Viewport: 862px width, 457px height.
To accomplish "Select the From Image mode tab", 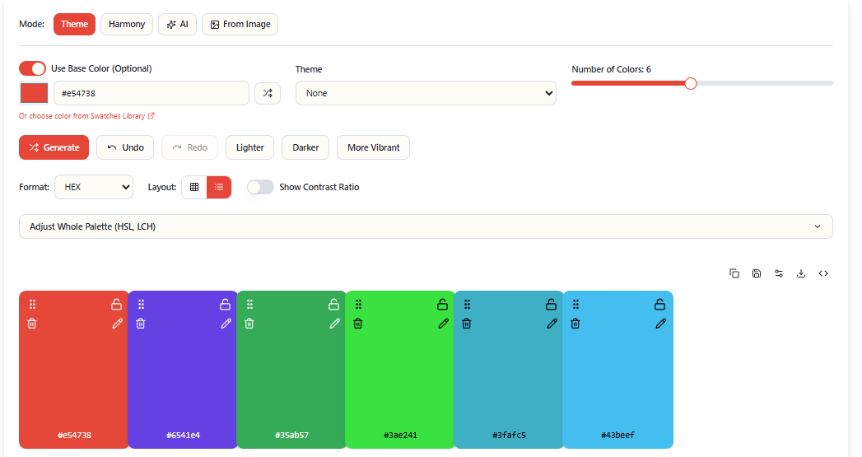I will coord(240,24).
